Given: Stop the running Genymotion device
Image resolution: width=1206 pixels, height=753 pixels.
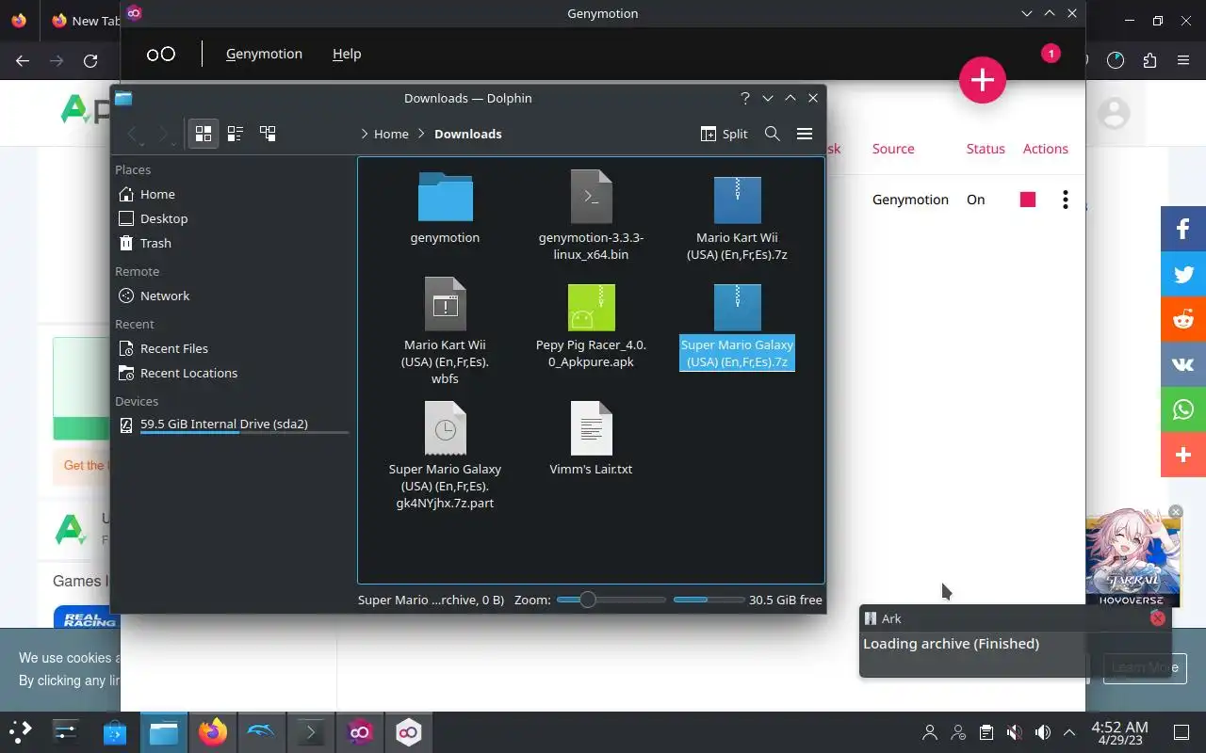Looking at the screenshot, I should (1028, 200).
